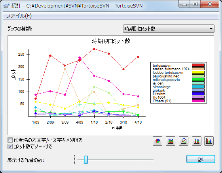Maximize the statistics window

tap(195, 4)
